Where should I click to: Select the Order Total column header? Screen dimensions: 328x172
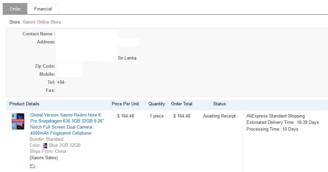tap(182, 104)
